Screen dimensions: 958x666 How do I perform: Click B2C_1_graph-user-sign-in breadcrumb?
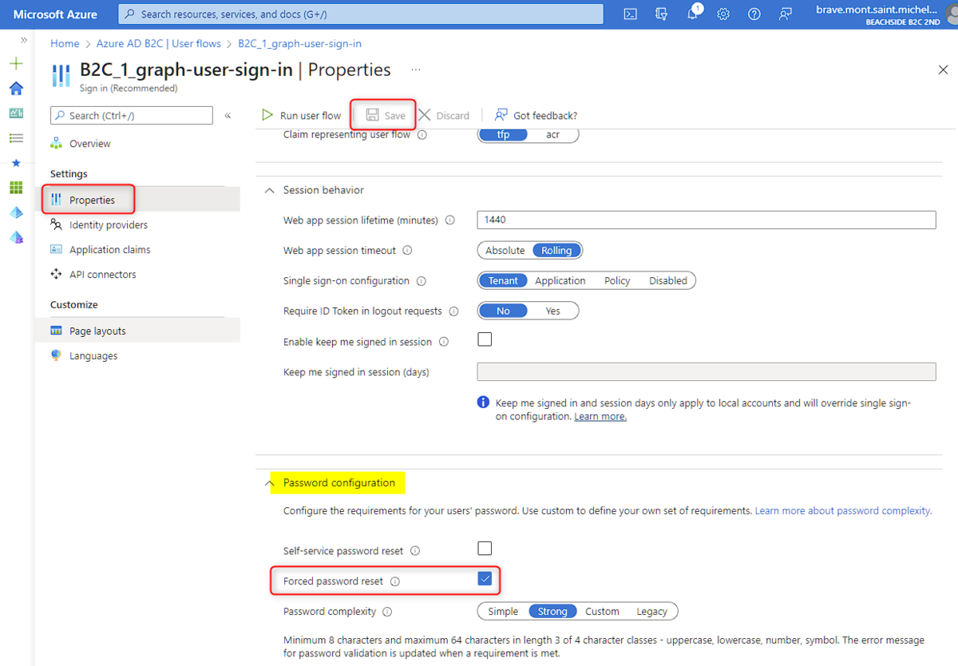point(299,44)
